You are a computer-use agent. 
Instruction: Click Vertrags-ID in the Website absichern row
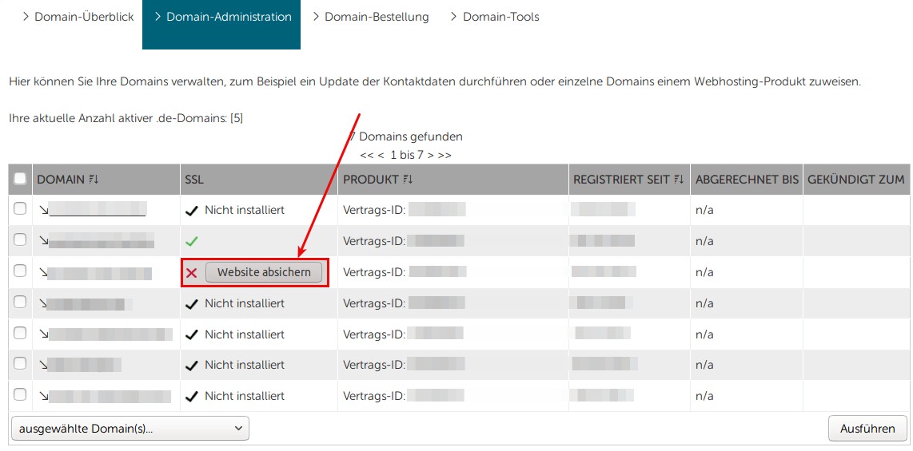pyautogui.click(x=374, y=271)
